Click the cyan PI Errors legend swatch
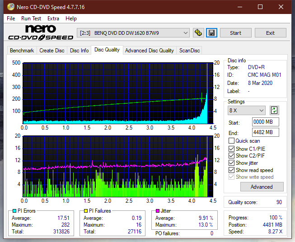This screenshot has width=295, height=242. coord(14,211)
